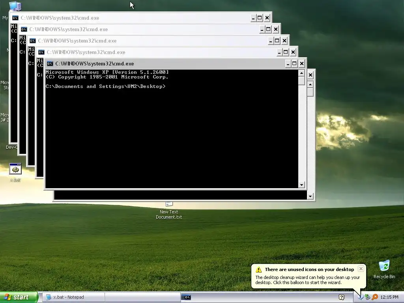Select the x.bat desktop icon

click(15, 172)
